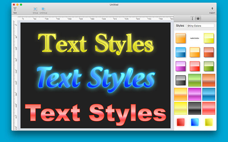Apply the yellow shiny style in first row
The width and height of the screenshot is (228, 142).
pyautogui.click(x=209, y=38)
